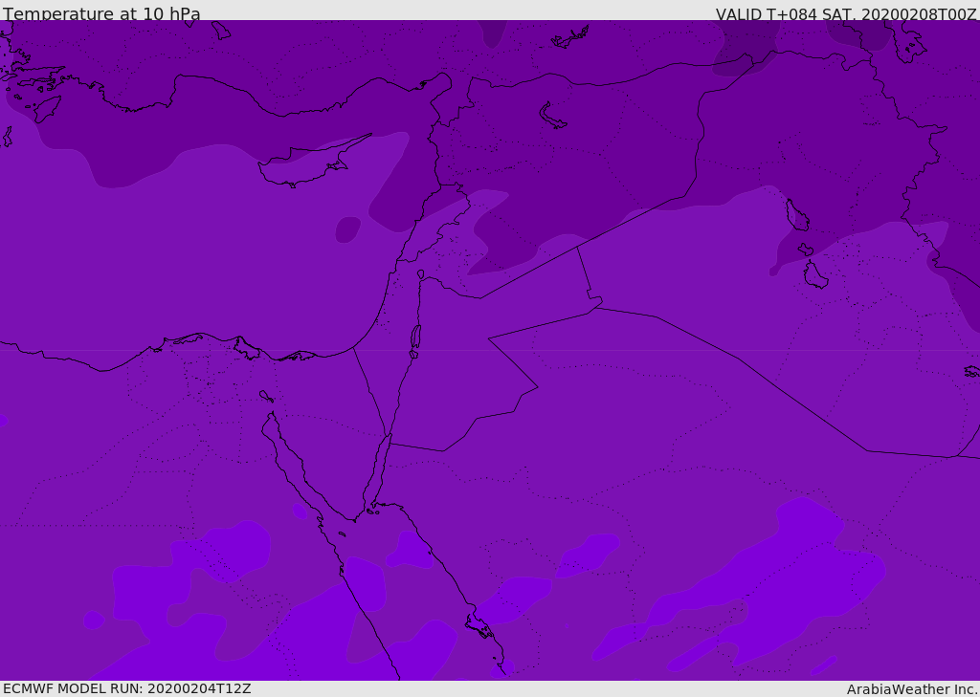This screenshot has height=697, width=980.
Task: Click the 'Temperature at 10 hPa' title text
Action: coord(101,13)
